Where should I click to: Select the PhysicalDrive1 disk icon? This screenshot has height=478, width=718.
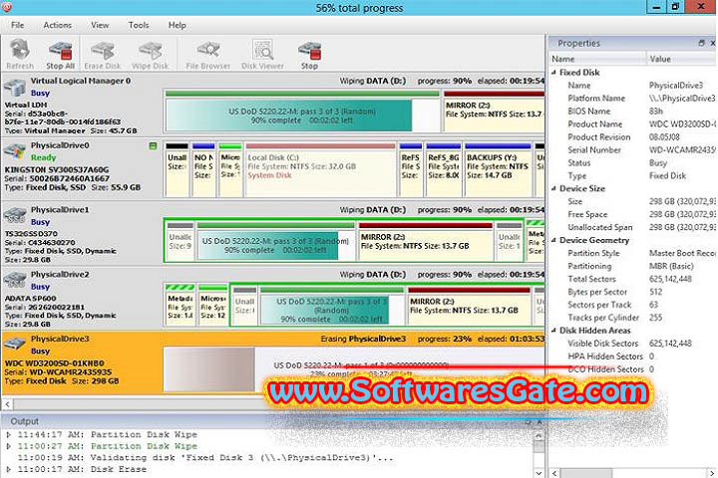16,216
